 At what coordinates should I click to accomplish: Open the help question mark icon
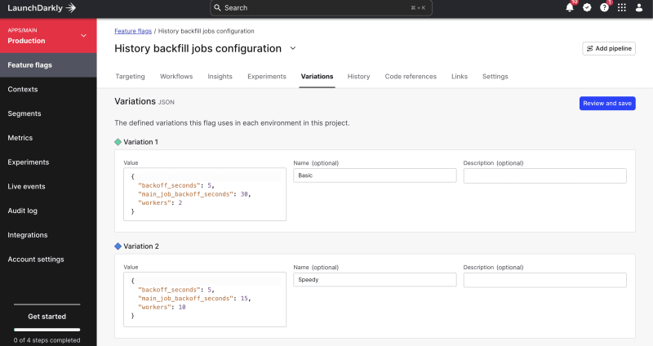(604, 7)
